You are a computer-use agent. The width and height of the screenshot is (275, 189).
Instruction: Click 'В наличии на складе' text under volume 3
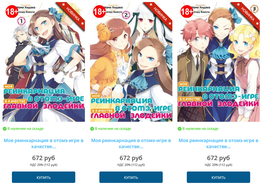(x=200, y=129)
